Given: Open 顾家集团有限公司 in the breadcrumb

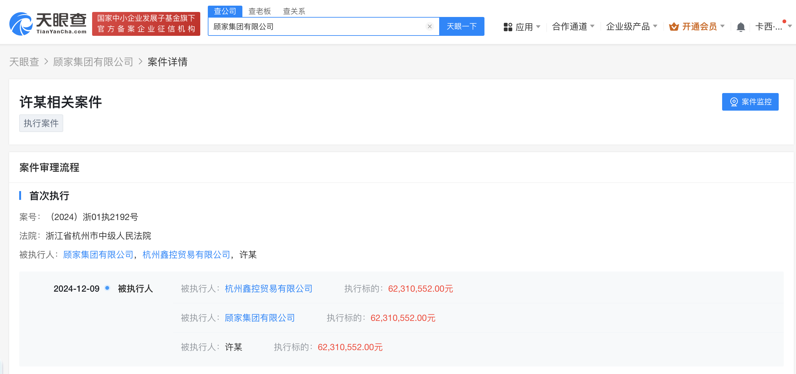Looking at the screenshot, I should 93,62.
